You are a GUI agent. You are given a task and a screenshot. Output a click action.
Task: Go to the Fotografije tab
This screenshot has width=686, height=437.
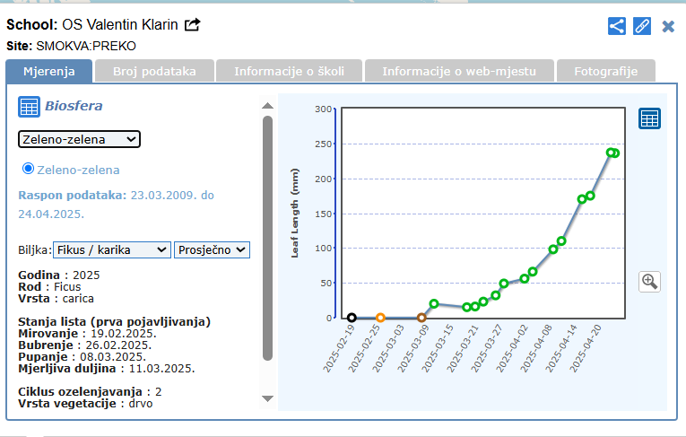tap(605, 71)
